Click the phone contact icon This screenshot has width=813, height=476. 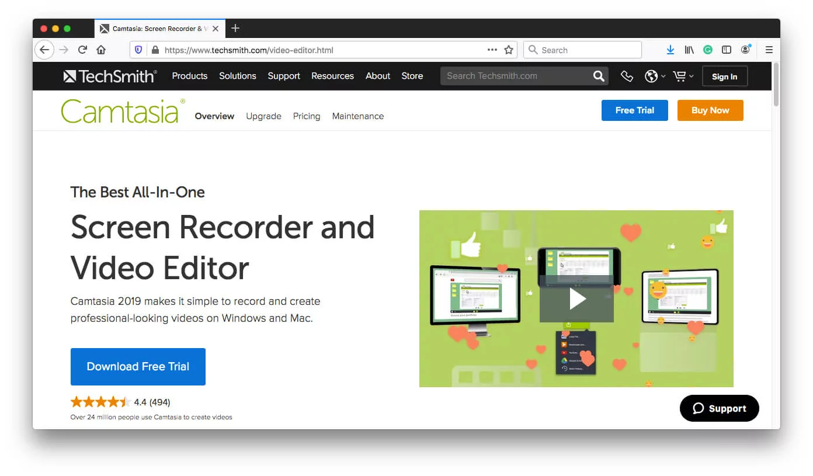point(627,76)
